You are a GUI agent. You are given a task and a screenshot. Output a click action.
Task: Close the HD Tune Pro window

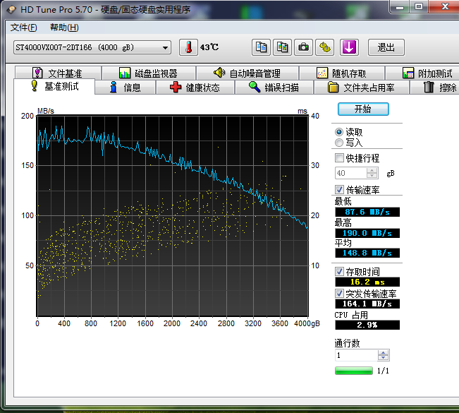(445, 6)
